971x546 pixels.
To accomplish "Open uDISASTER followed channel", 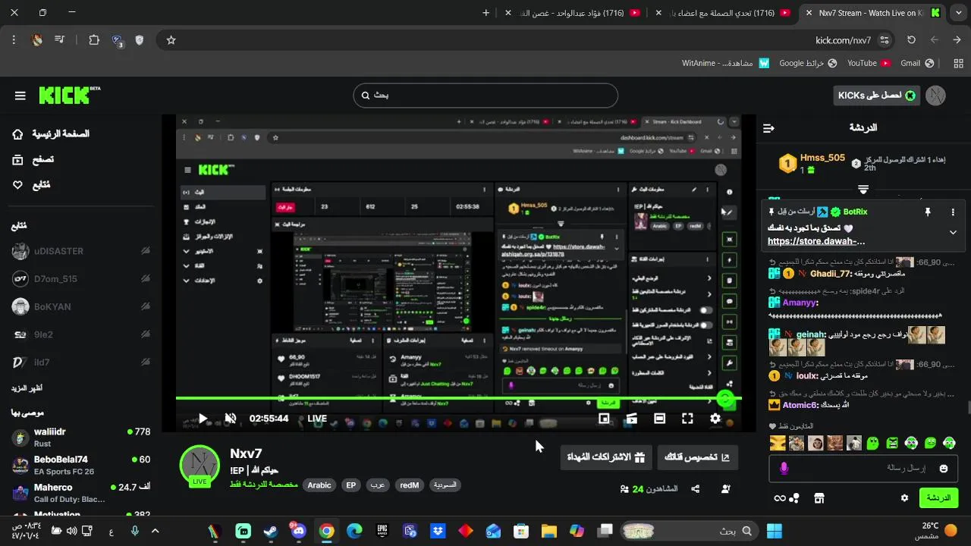I will [x=80, y=252].
